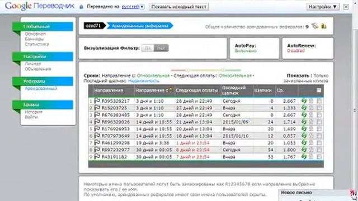Image resolution: width=358 pixels, height=201 pixels.
Task: Click the Щелчки column header
Action: coord(263,90)
